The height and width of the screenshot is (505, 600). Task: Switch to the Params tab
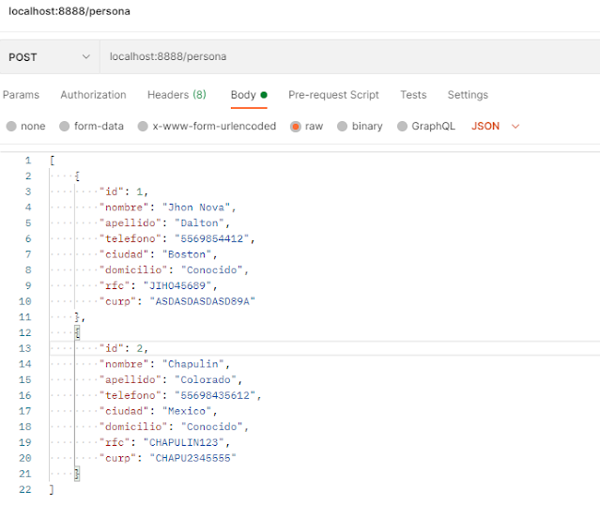21,95
